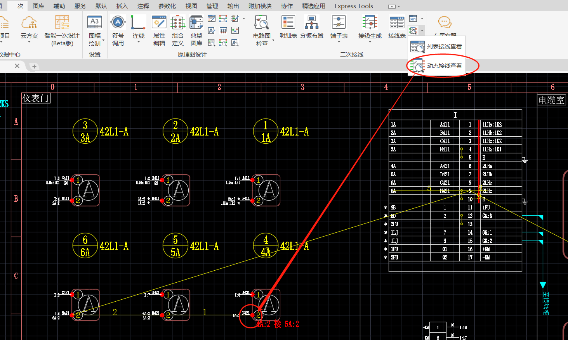Open the 服务 ribbon tab

coord(80,6)
